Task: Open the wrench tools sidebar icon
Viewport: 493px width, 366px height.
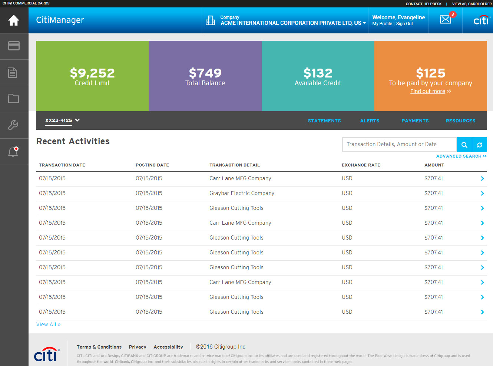Action: pyautogui.click(x=13, y=125)
